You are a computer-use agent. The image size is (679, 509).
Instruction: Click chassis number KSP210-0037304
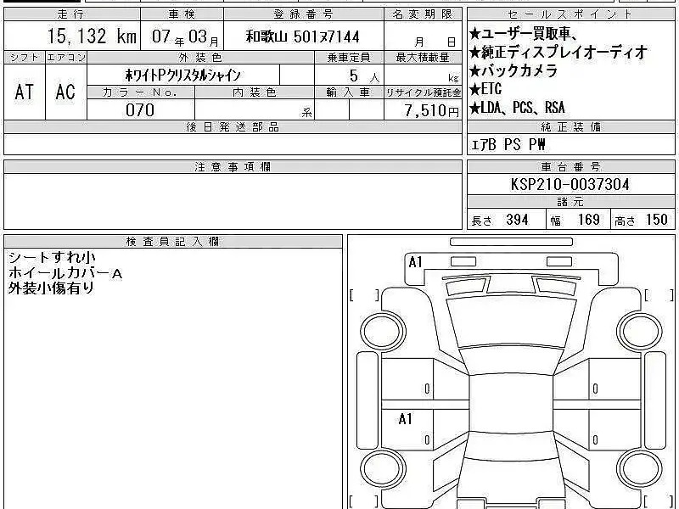[570, 184]
